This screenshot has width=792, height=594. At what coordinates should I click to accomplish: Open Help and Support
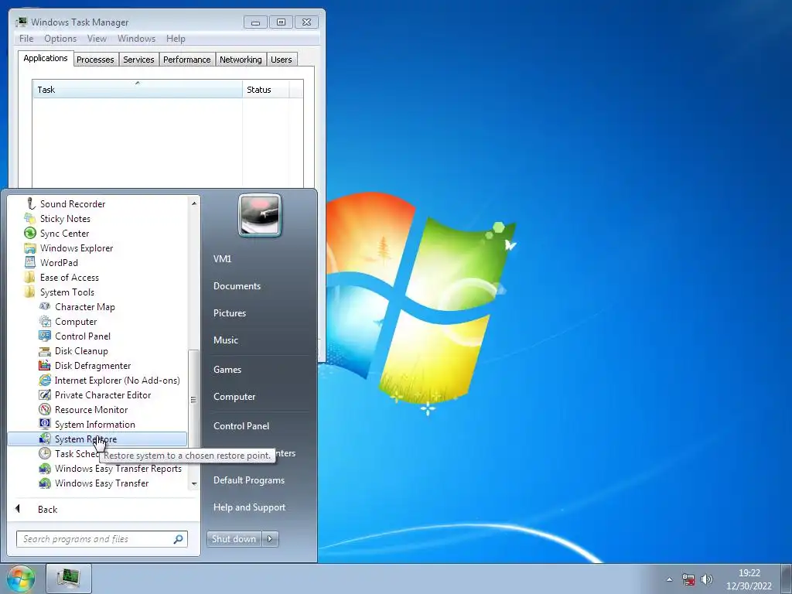(x=250, y=507)
